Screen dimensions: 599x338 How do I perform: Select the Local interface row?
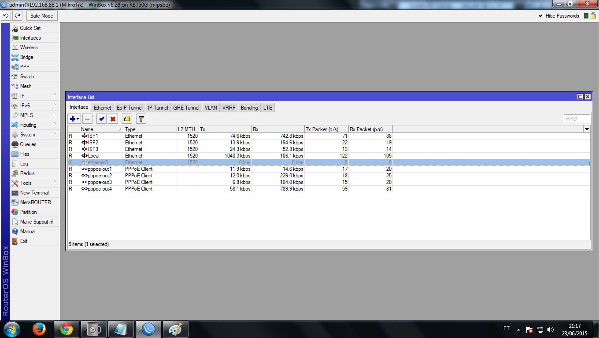coord(329,156)
